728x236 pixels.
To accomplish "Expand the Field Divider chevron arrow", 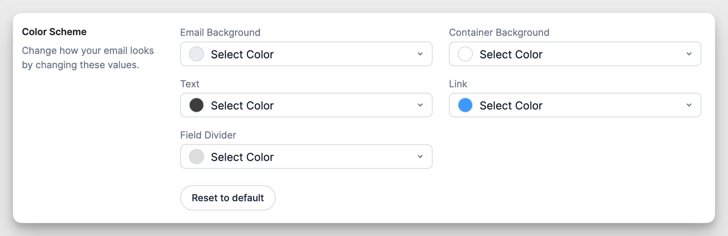I will point(420,156).
